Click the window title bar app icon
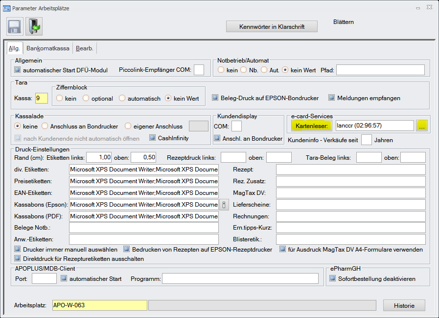 point(7,8)
